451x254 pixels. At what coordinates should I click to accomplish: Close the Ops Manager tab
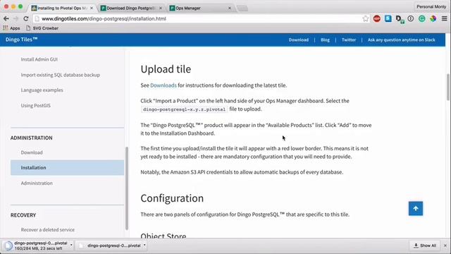(230, 8)
